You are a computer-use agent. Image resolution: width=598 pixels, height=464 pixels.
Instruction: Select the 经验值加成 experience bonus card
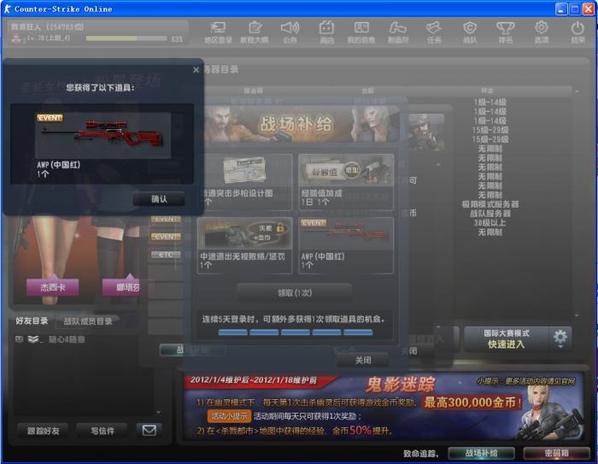coord(346,182)
